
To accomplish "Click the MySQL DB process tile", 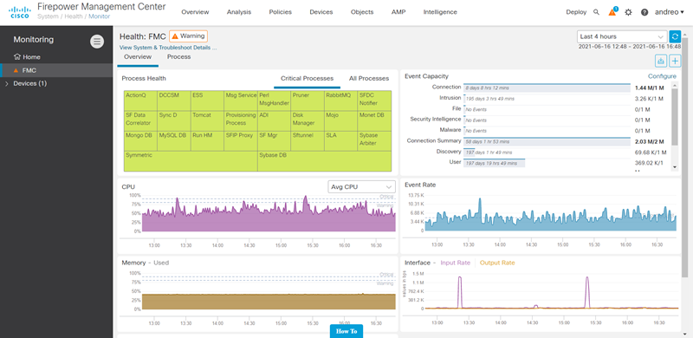I will pyautogui.click(x=174, y=141).
